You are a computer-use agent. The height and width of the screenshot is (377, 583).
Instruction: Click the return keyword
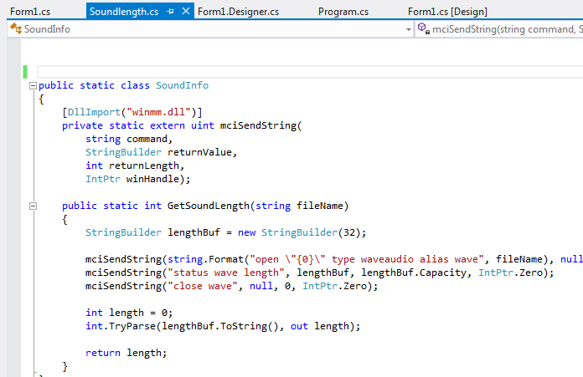click(x=103, y=353)
